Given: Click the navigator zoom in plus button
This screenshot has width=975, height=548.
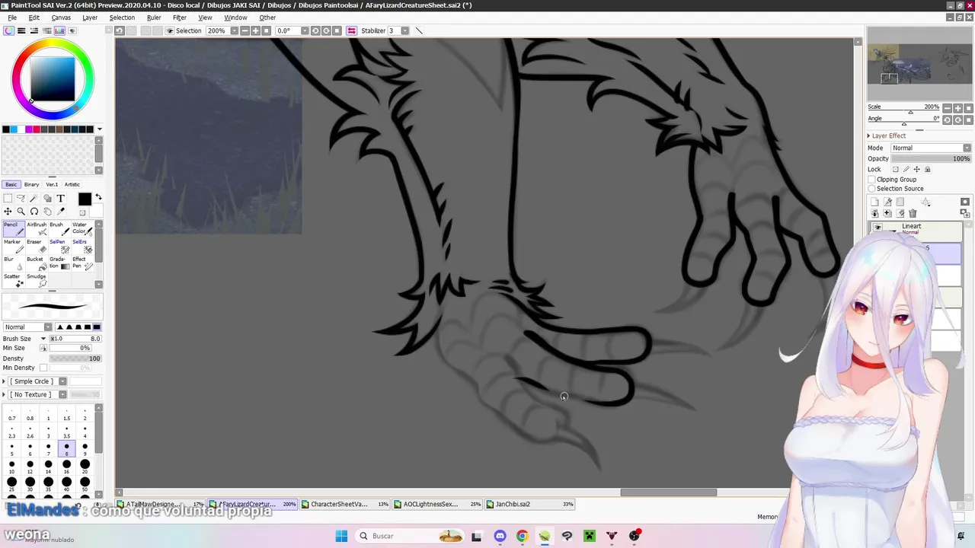Looking at the screenshot, I should [958, 108].
